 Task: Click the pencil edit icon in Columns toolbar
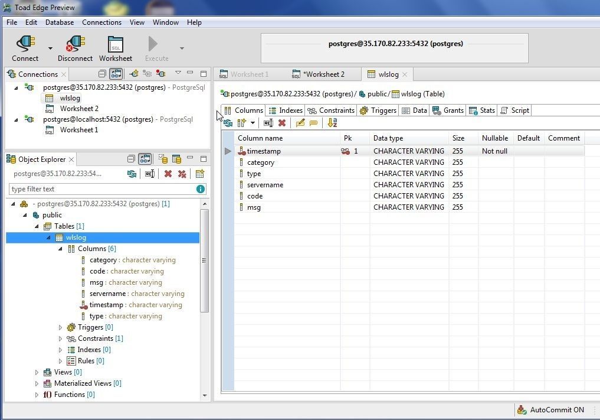(x=300, y=123)
